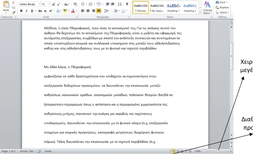Toggle Show/Hide paragraph marks

click(127, 4)
